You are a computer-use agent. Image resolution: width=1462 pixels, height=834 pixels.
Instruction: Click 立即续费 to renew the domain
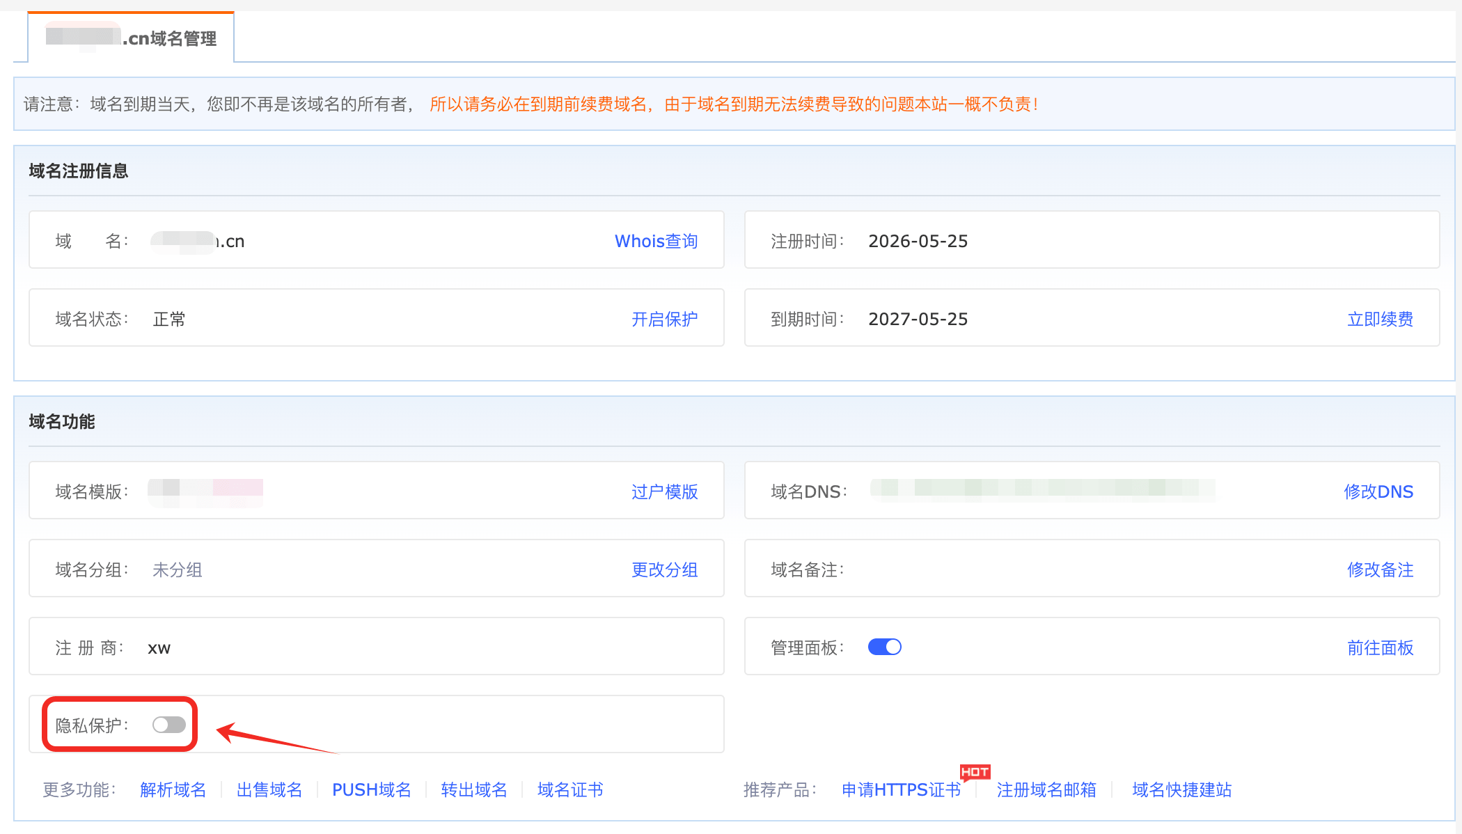pyautogui.click(x=1380, y=319)
